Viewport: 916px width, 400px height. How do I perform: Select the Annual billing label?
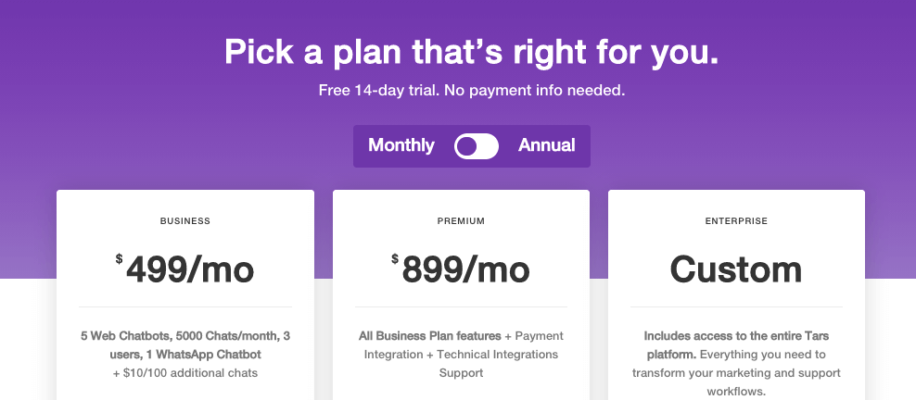tap(547, 145)
